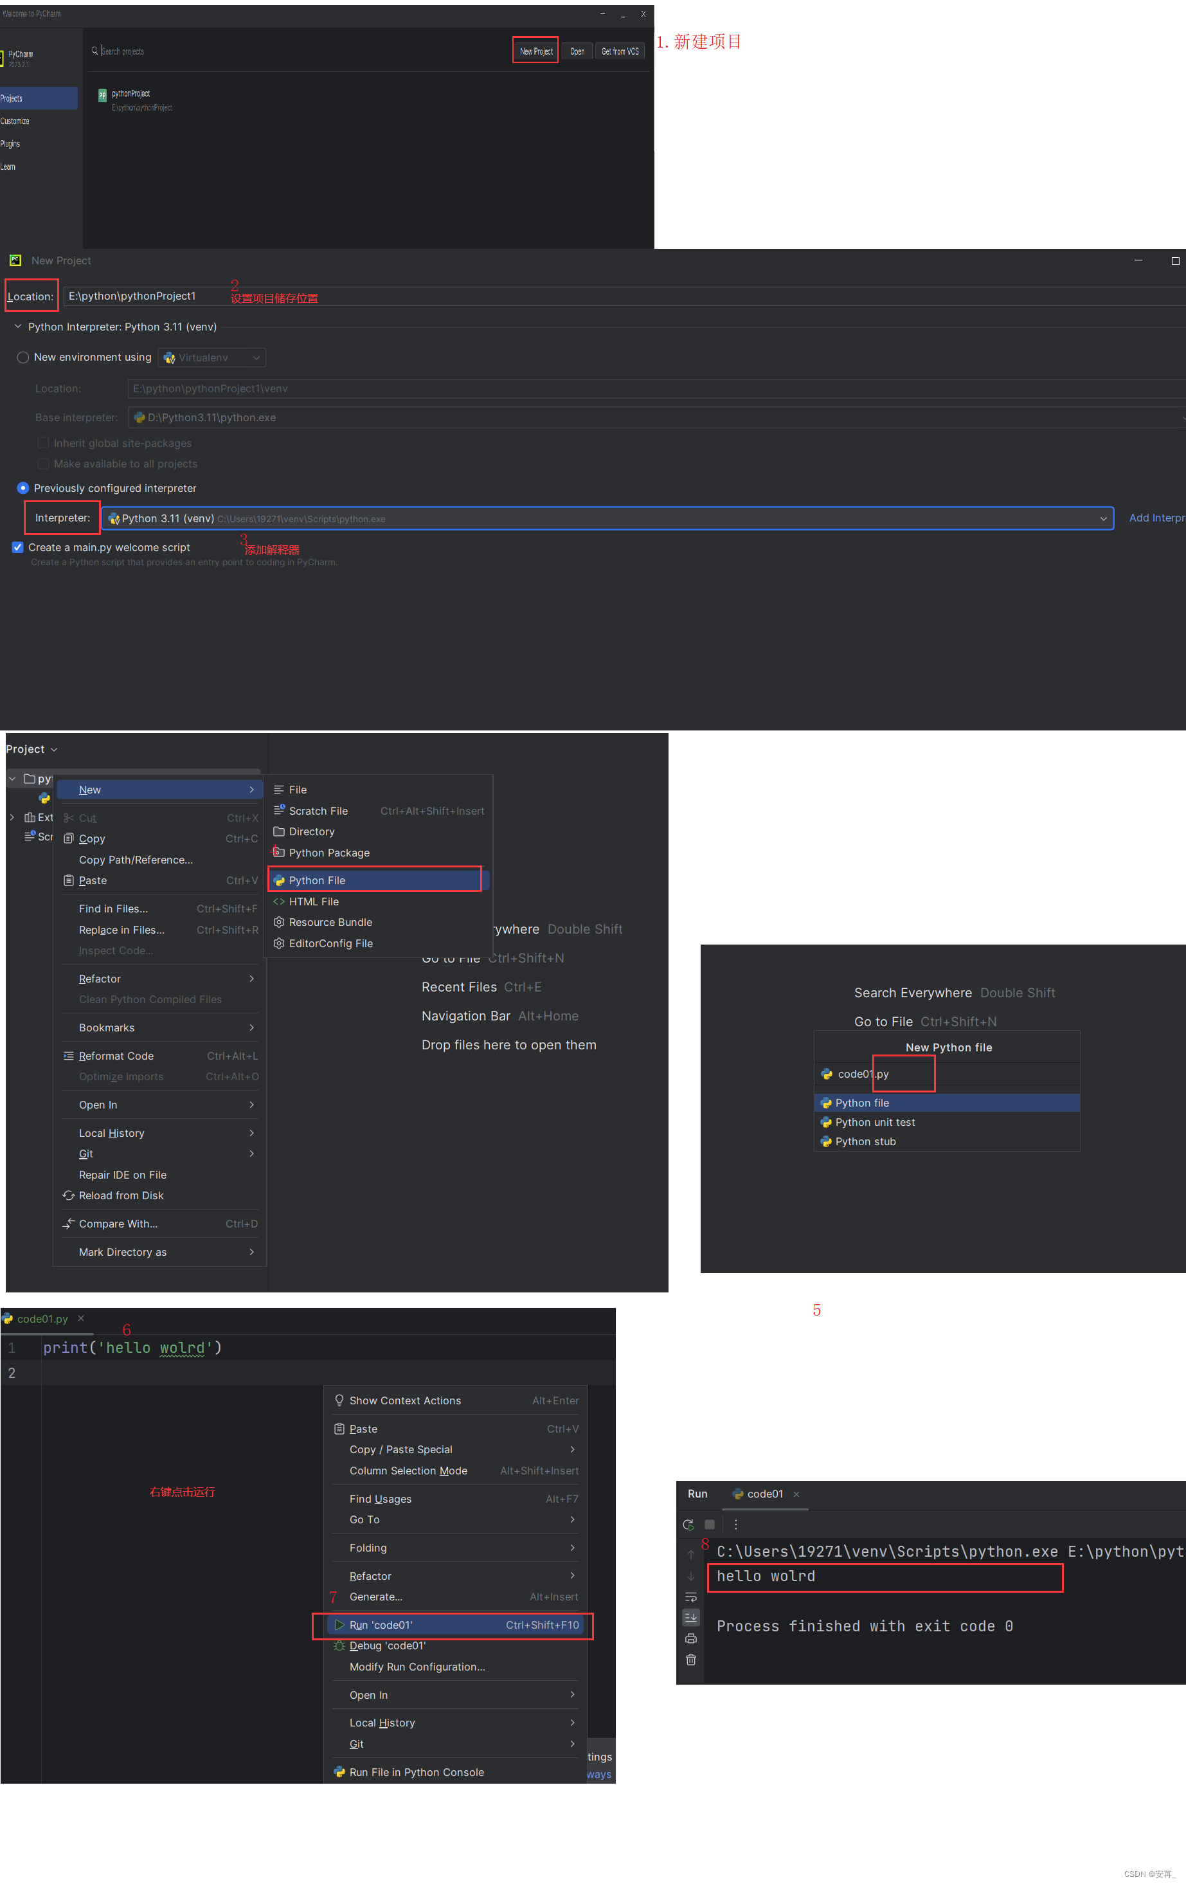Edit the project Location path field
This screenshot has height=1884, width=1186.
[x=624, y=296]
